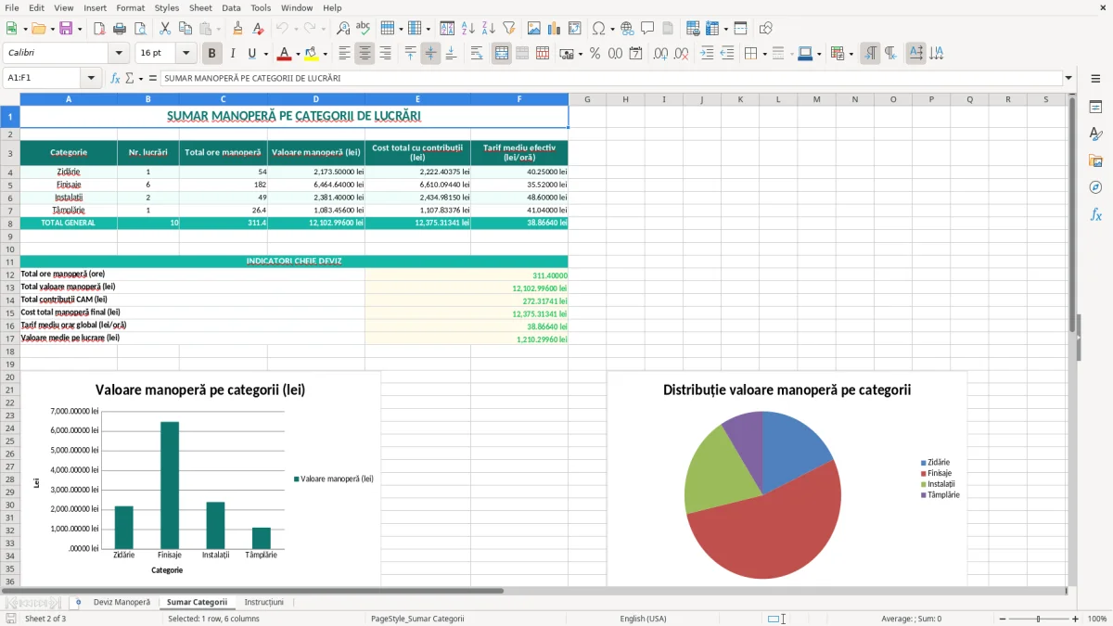1113x626 pixels.
Task: Click the Print icon
Action: pyautogui.click(x=120, y=29)
